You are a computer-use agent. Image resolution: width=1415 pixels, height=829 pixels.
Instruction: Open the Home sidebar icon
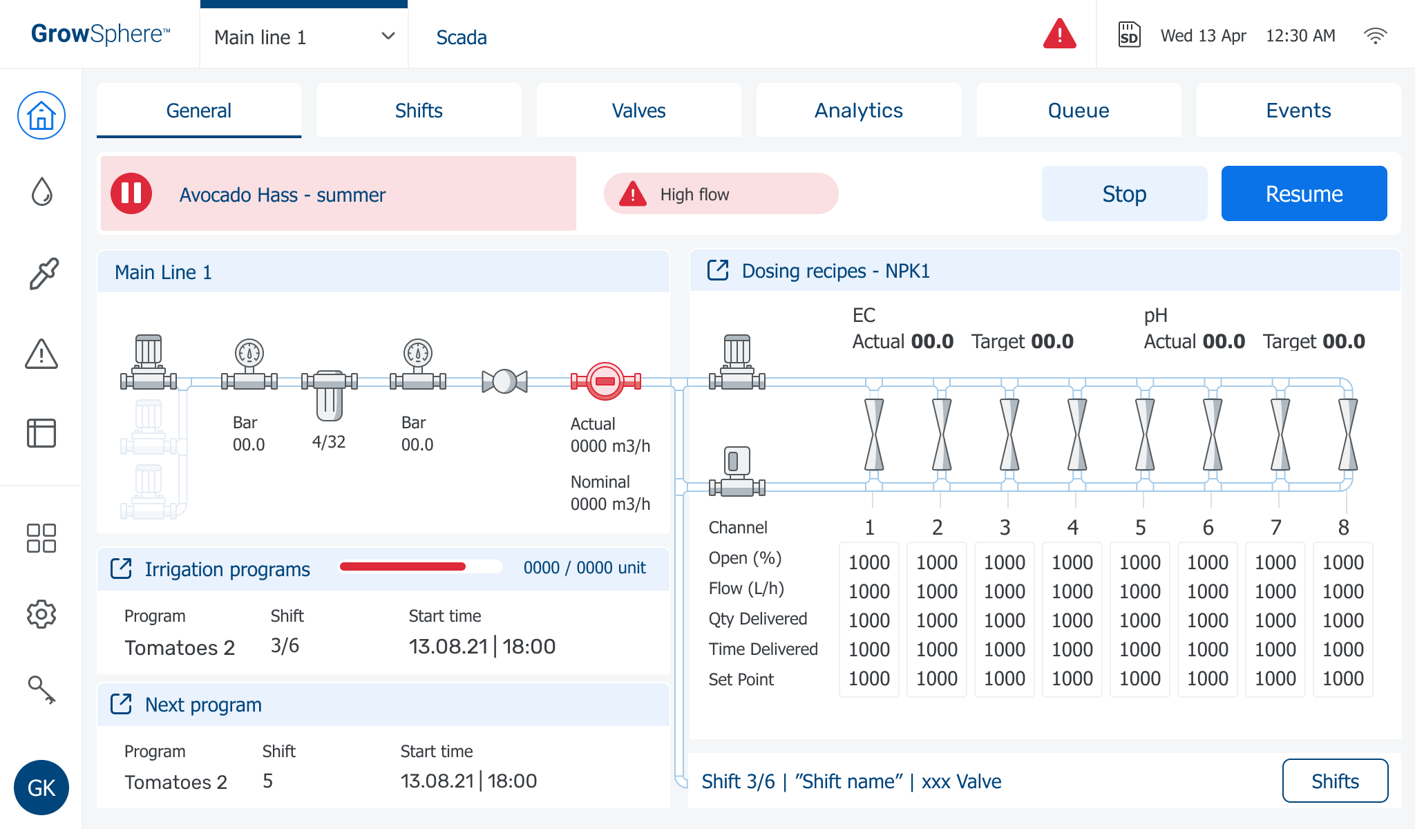pos(41,115)
